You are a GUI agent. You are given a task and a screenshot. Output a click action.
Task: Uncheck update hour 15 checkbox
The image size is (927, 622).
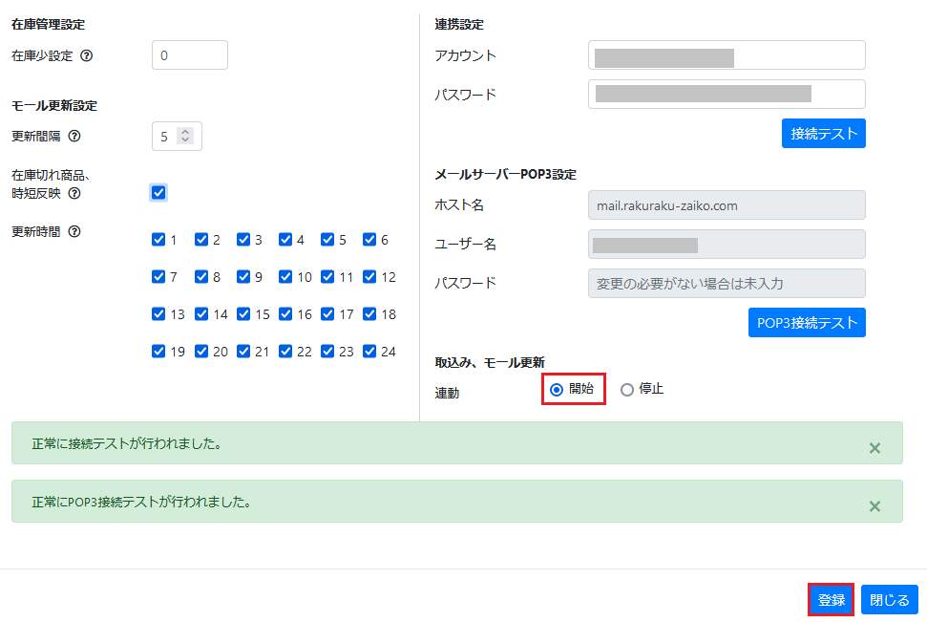click(243, 313)
